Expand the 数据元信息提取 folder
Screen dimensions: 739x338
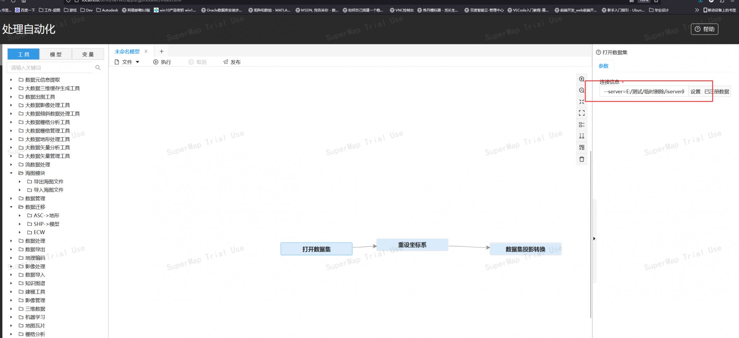coord(11,80)
